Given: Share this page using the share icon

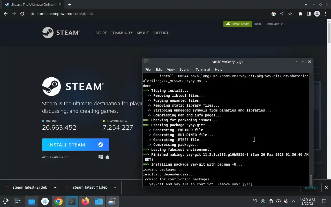Looking at the screenshot, I should click(282, 14).
